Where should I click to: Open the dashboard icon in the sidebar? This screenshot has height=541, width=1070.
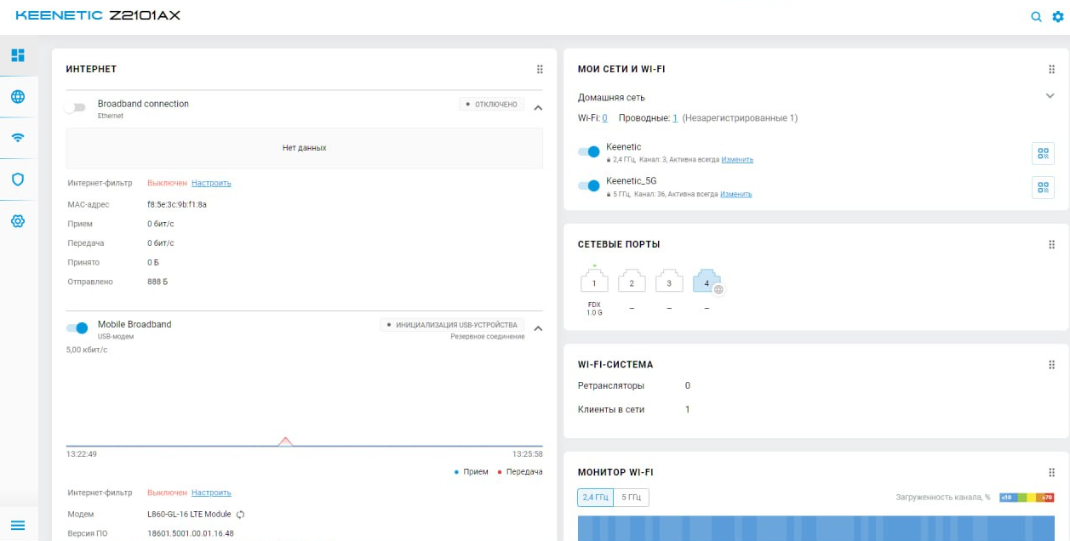pyautogui.click(x=18, y=55)
